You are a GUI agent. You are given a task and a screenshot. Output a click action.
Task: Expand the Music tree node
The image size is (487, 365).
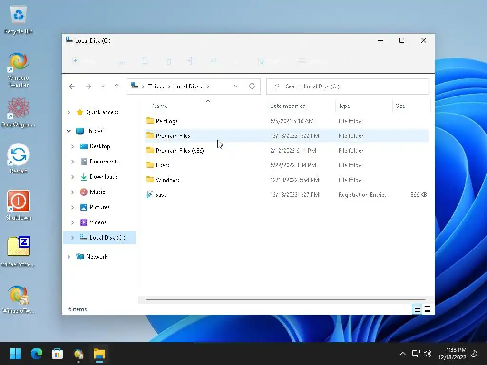click(x=73, y=192)
